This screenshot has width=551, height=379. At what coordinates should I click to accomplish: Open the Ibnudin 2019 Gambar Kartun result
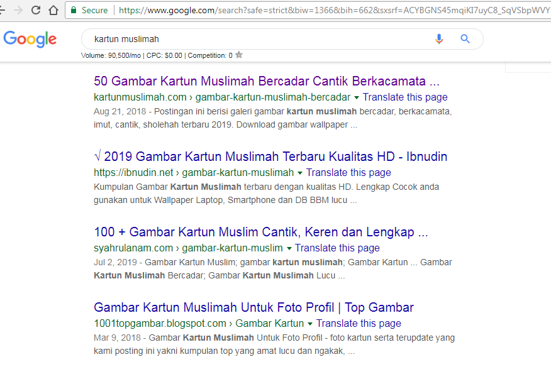click(x=270, y=157)
